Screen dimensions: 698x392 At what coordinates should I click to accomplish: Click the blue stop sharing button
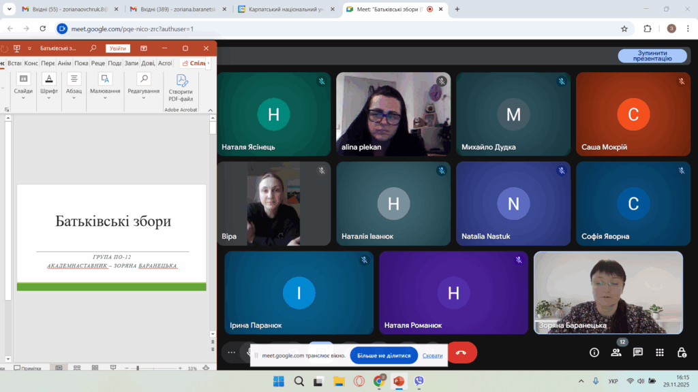(384, 355)
